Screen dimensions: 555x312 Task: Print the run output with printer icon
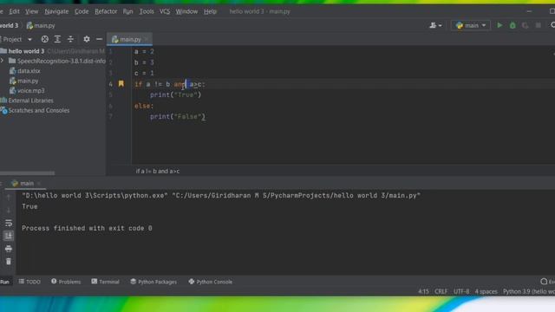tap(9, 249)
